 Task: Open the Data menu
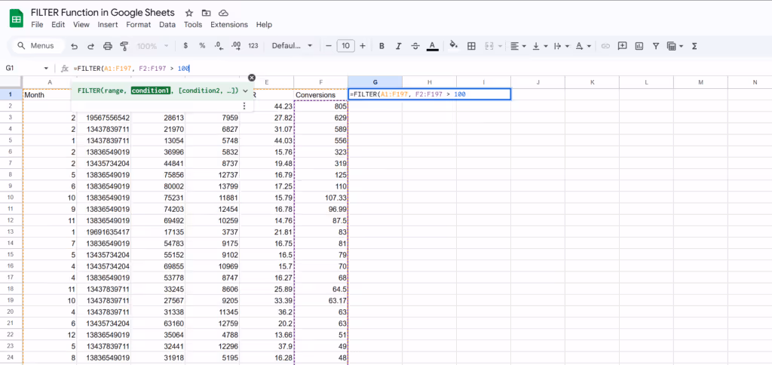coord(167,25)
